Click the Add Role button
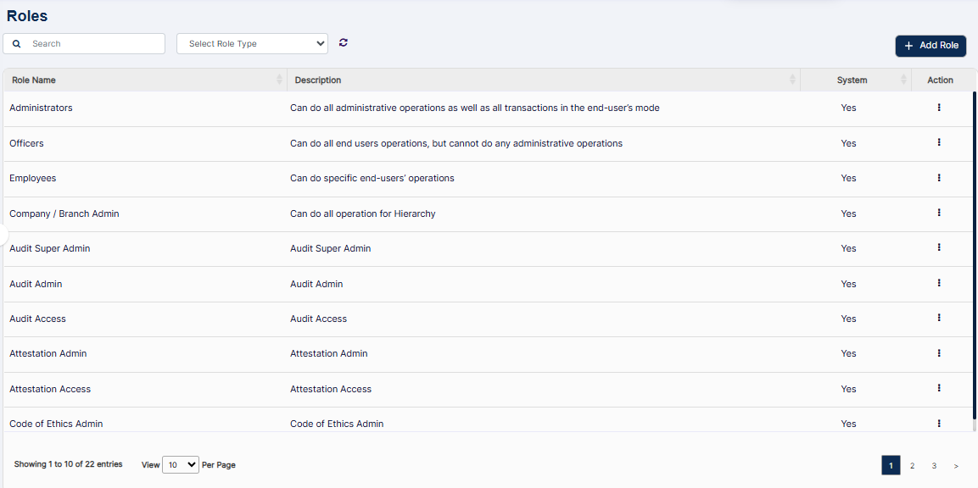The width and height of the screenshot is (978, 488). (x=930, y=46)
